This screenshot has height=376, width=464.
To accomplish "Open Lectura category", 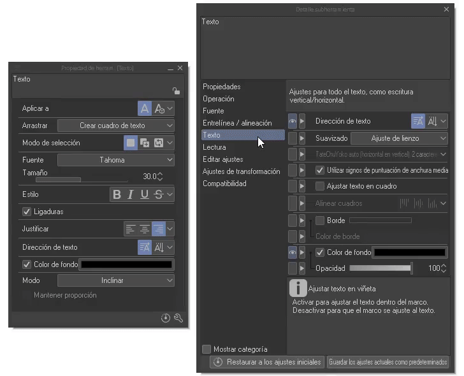I will click(214, 147).
